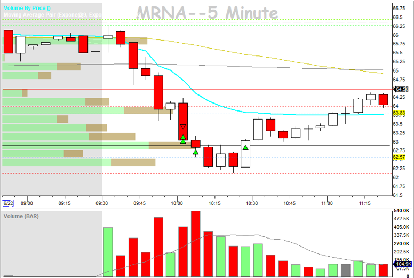The image size is (414, 278).
Task: Select the black 64.5 price tag on axis
Action: pyautogui.click(x=400, y=89)
